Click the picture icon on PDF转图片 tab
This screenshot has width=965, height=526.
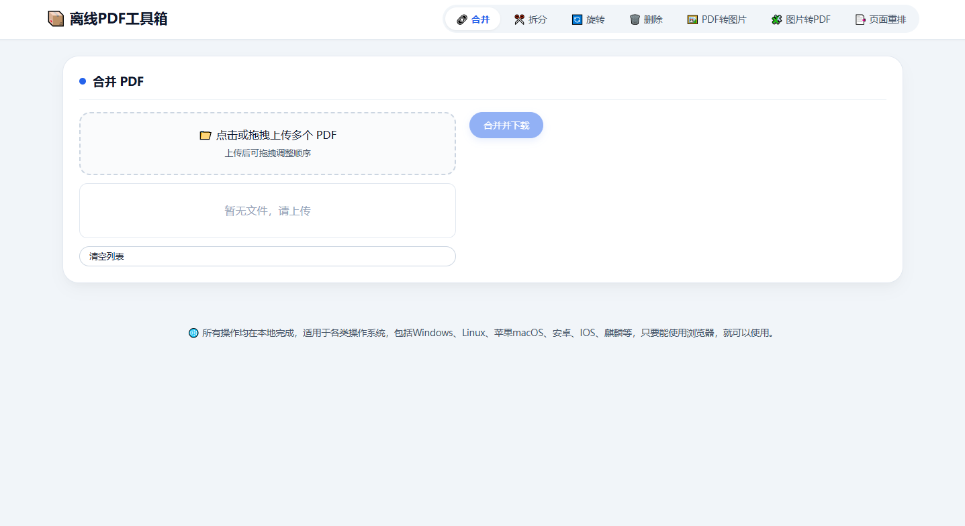692,19
